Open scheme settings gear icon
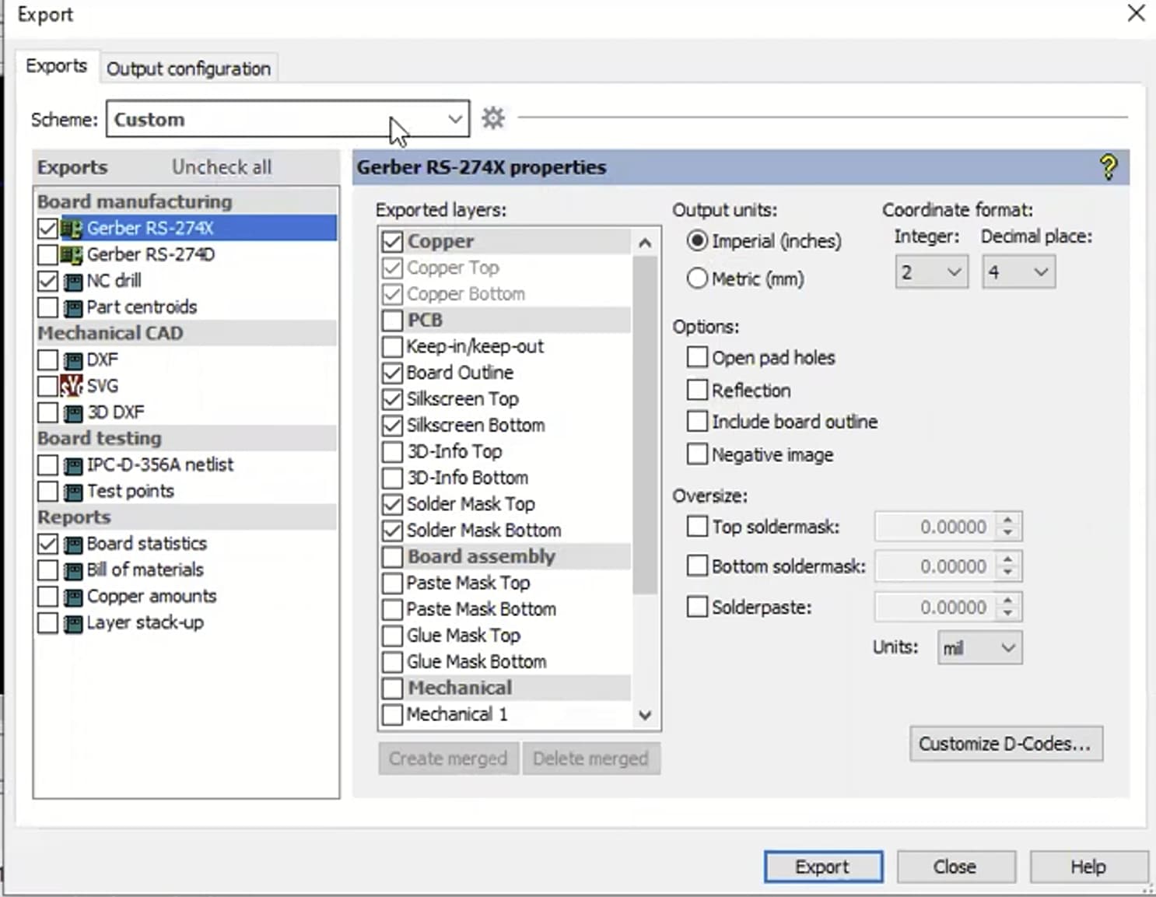 tap(493, 118)
